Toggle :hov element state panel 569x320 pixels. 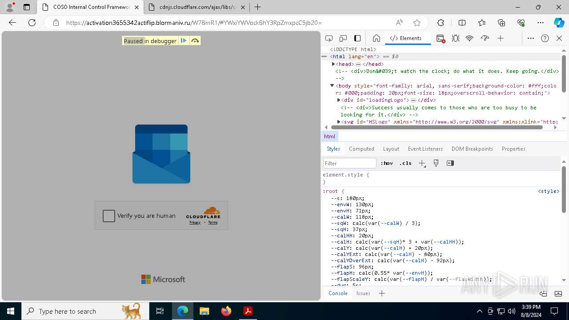point(387,163)
